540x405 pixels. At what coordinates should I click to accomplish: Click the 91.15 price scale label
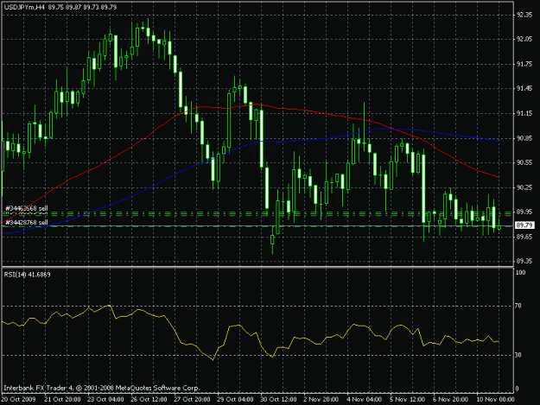pos(524,113)
